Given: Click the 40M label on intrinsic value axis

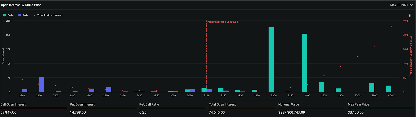Looking at the screenshot, I should pos(405,21).
